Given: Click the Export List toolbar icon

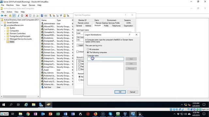Looking at the screenshot, I should pyautogui.click(x=37, y=16).
